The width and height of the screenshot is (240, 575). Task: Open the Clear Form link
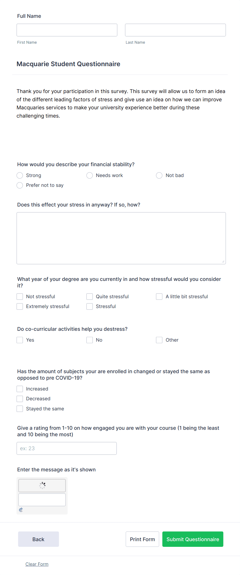pyautogui.click(x=37, y=564)
